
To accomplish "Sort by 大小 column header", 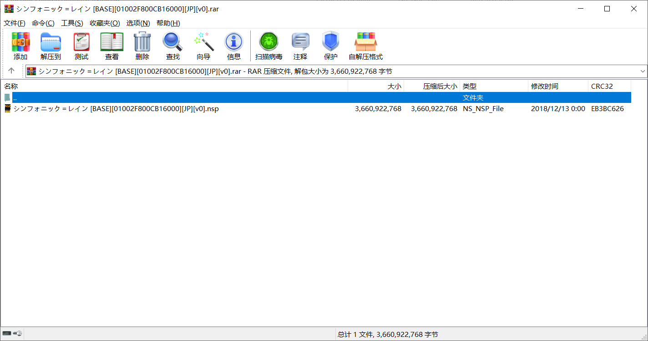I will pos(376,86).
